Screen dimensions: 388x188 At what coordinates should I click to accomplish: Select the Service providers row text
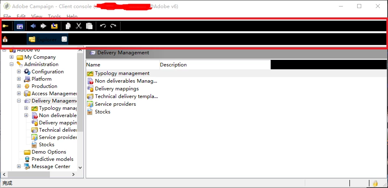pyautogui.click(x=115, y=104)
